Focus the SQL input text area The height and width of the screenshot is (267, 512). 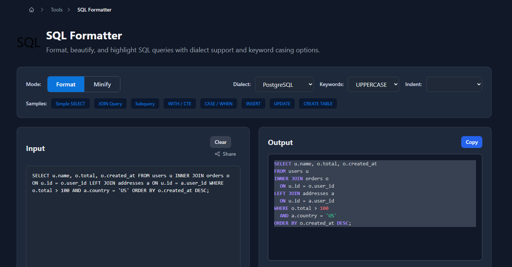(x=133, y=216)
